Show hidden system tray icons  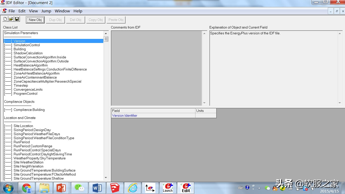259,188
